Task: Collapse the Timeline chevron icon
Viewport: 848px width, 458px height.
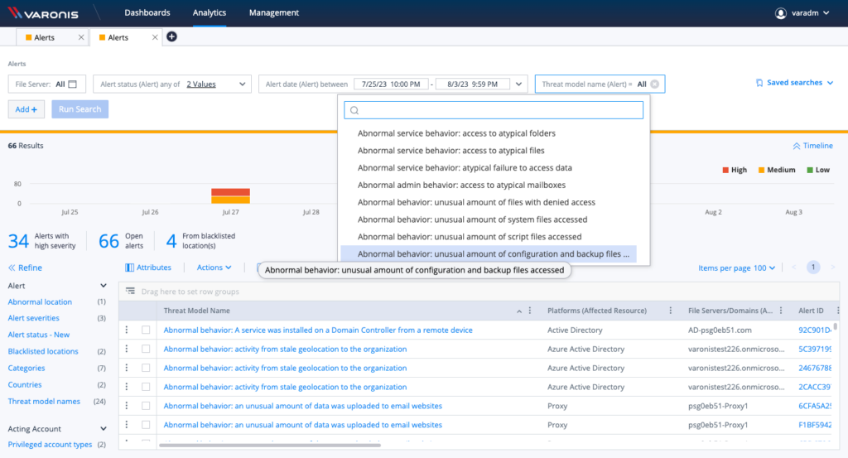Action: tap(797, 146)
